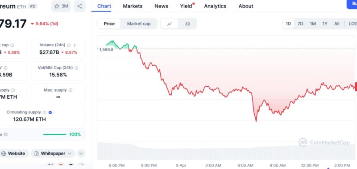The height and width of the screenshot is (169, 357).
Task: Click the info icon beside Vol/Mkt Cap (24h)
Action: 76,68
